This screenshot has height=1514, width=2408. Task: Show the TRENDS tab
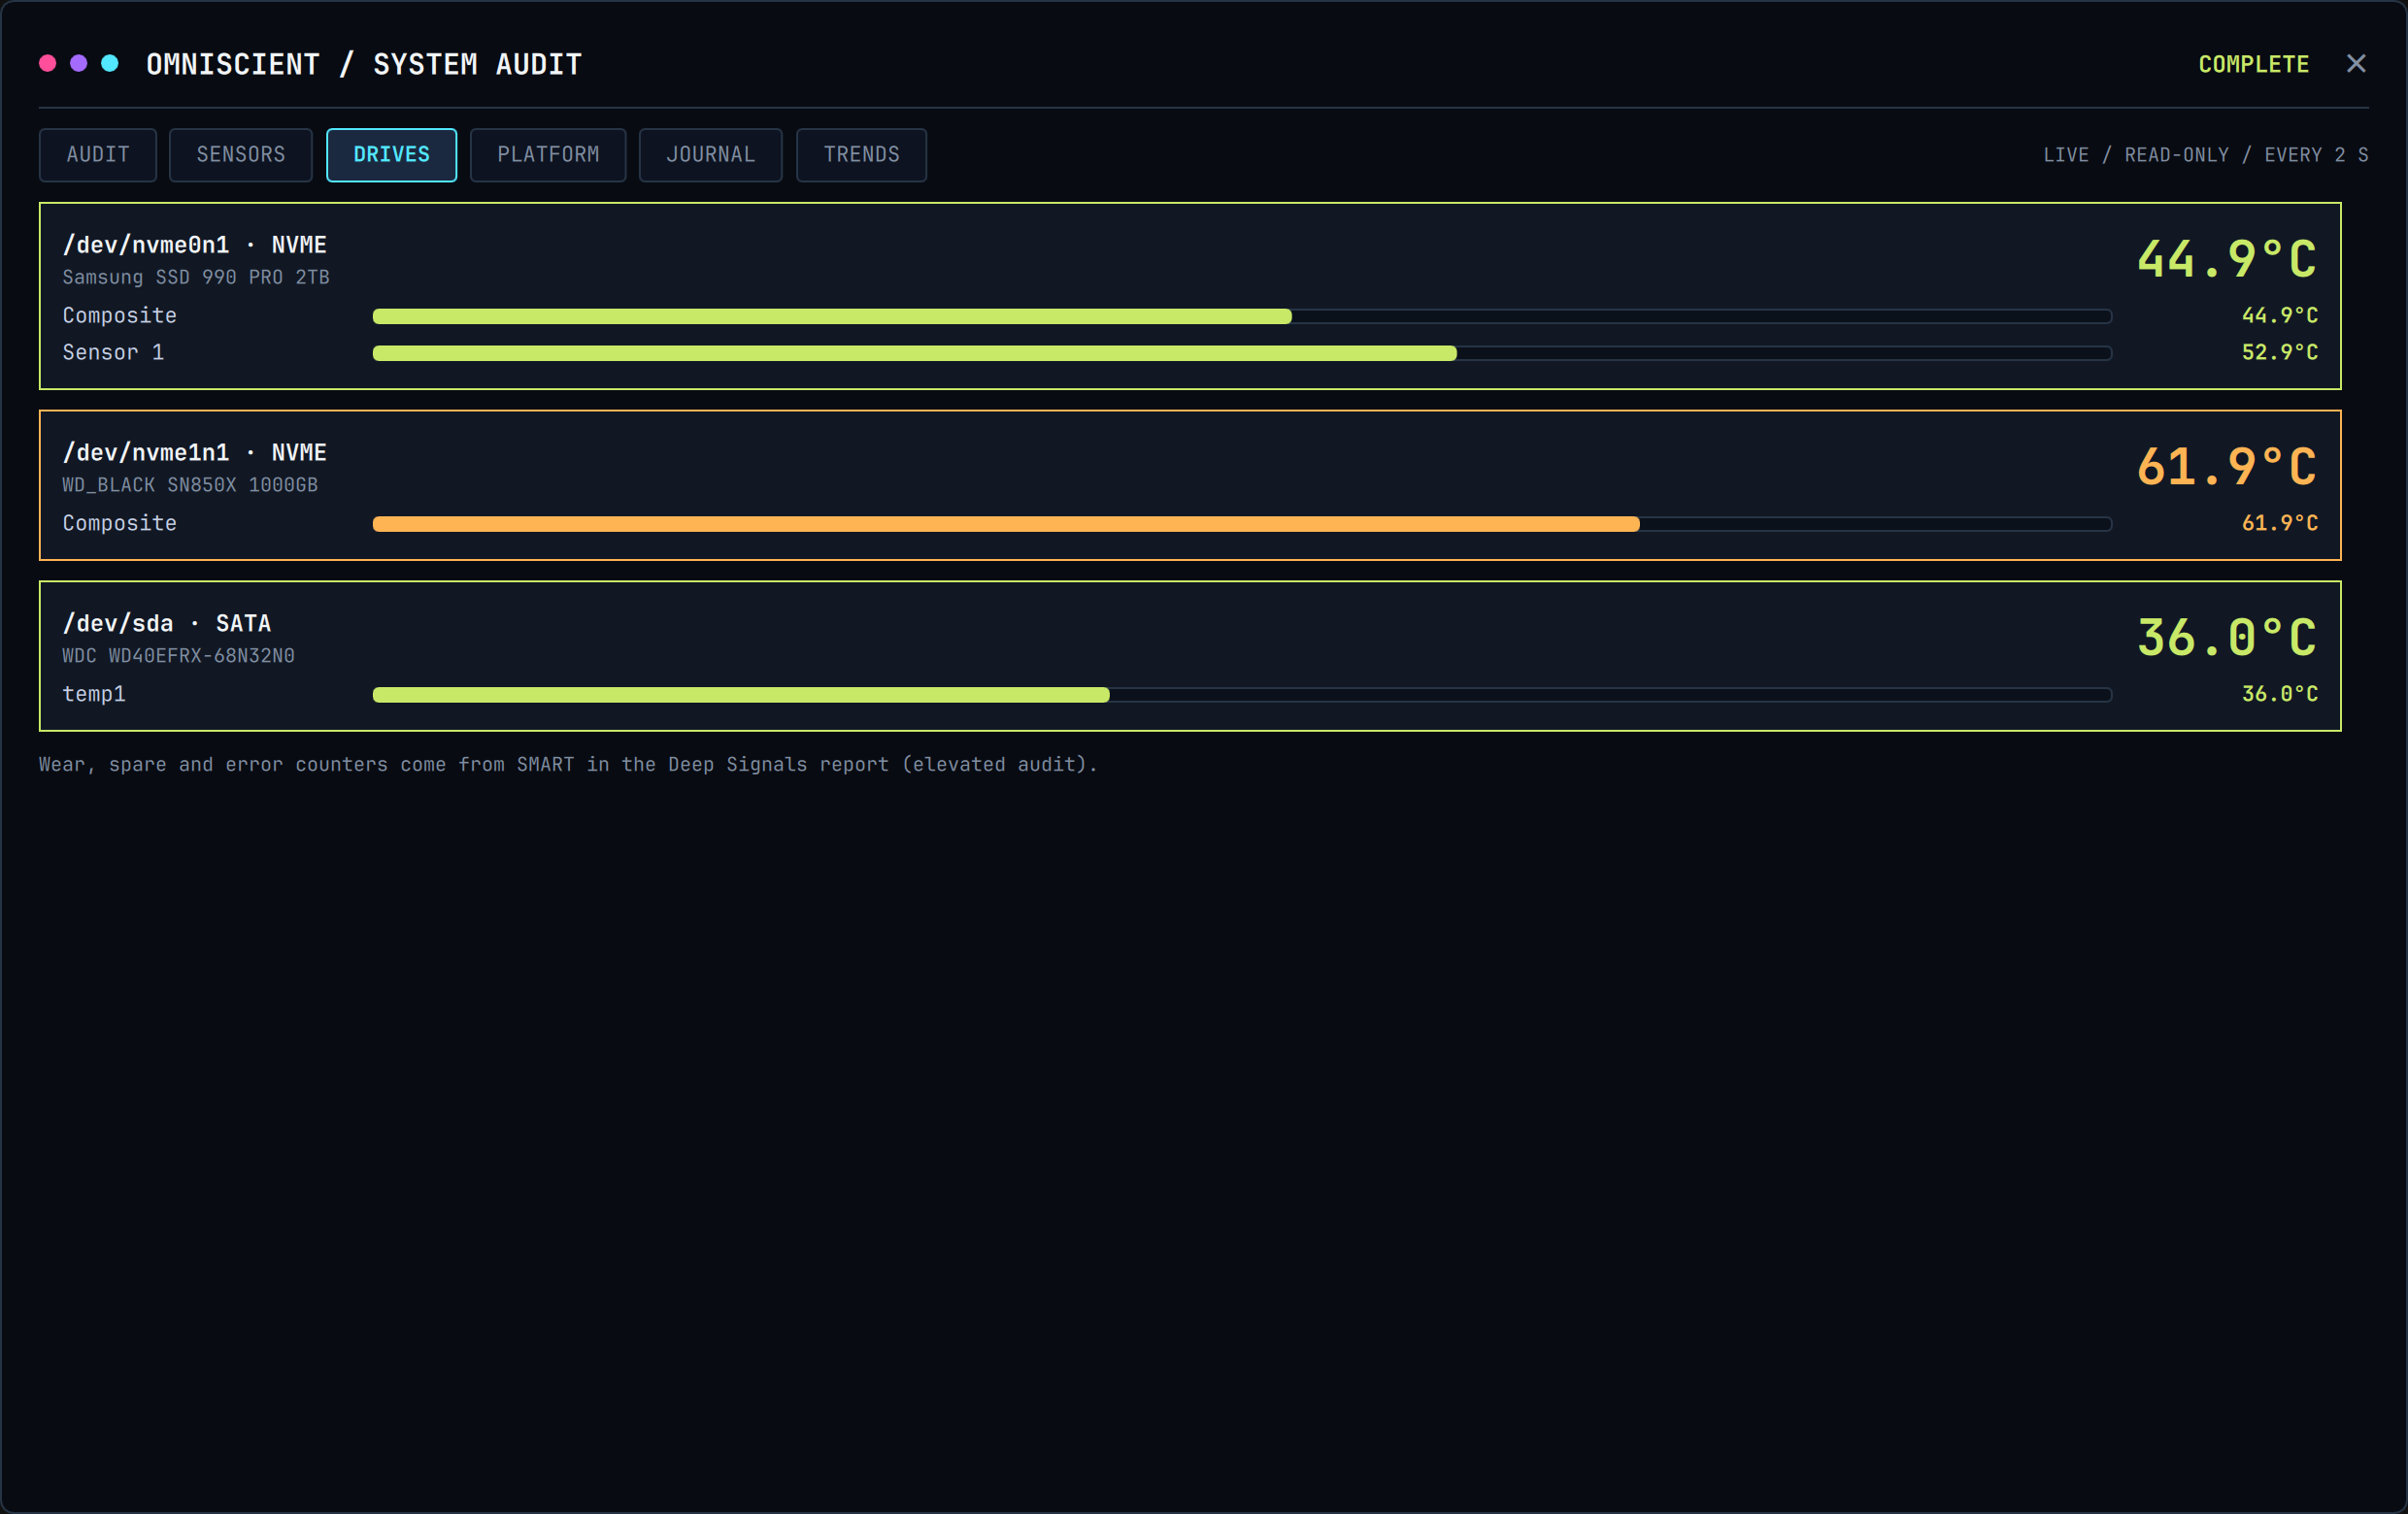[861, 155]
